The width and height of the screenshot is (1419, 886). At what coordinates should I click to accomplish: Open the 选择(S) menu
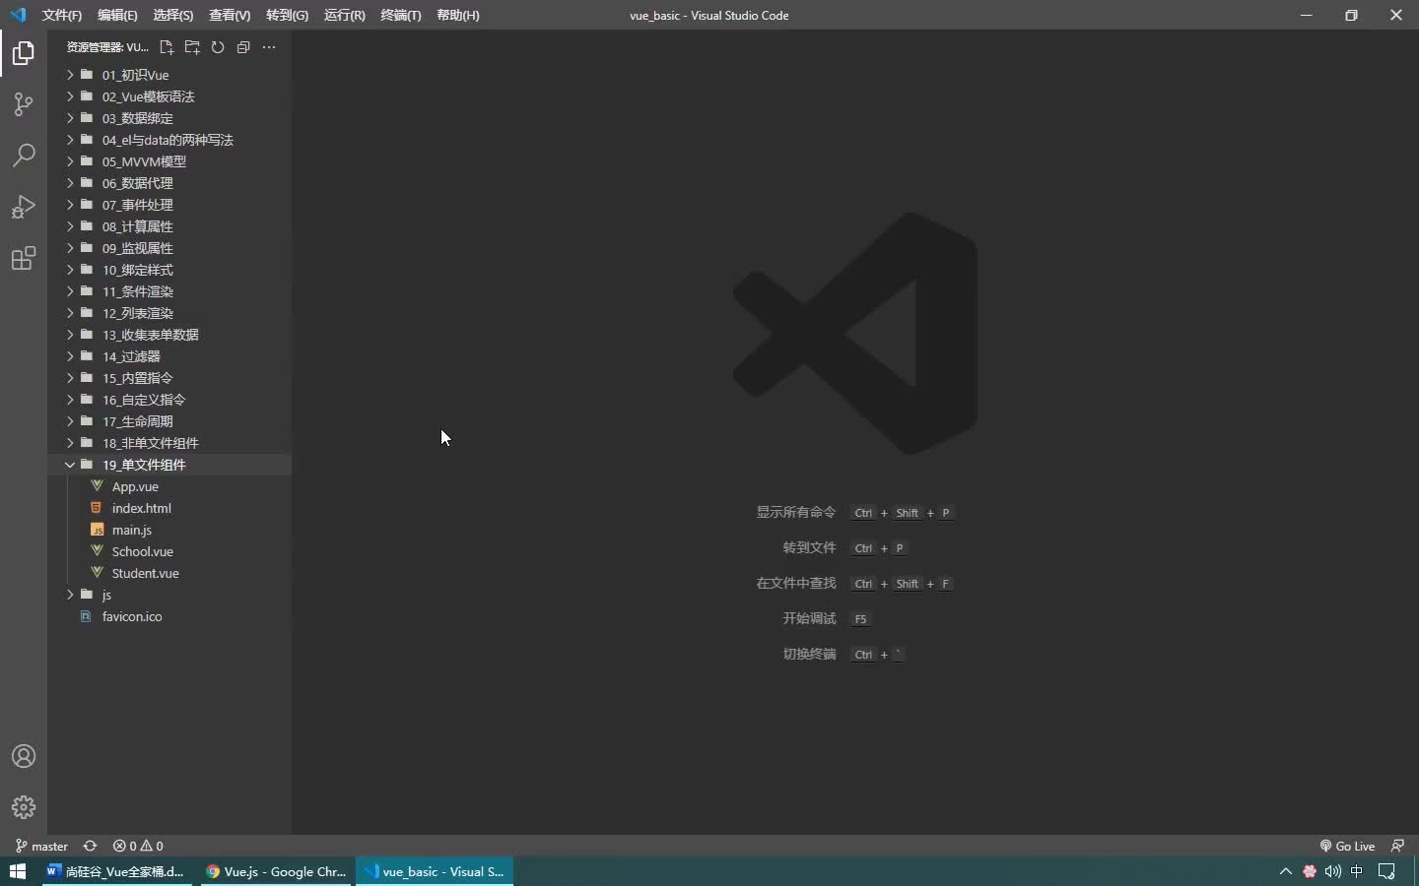pos(173,15)
